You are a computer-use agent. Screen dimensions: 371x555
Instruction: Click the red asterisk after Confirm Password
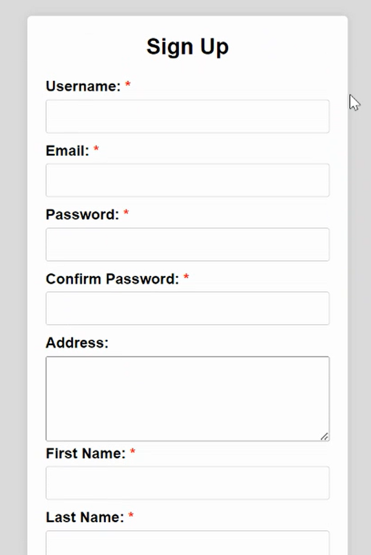pyautogui.click(x=186, y=278)
